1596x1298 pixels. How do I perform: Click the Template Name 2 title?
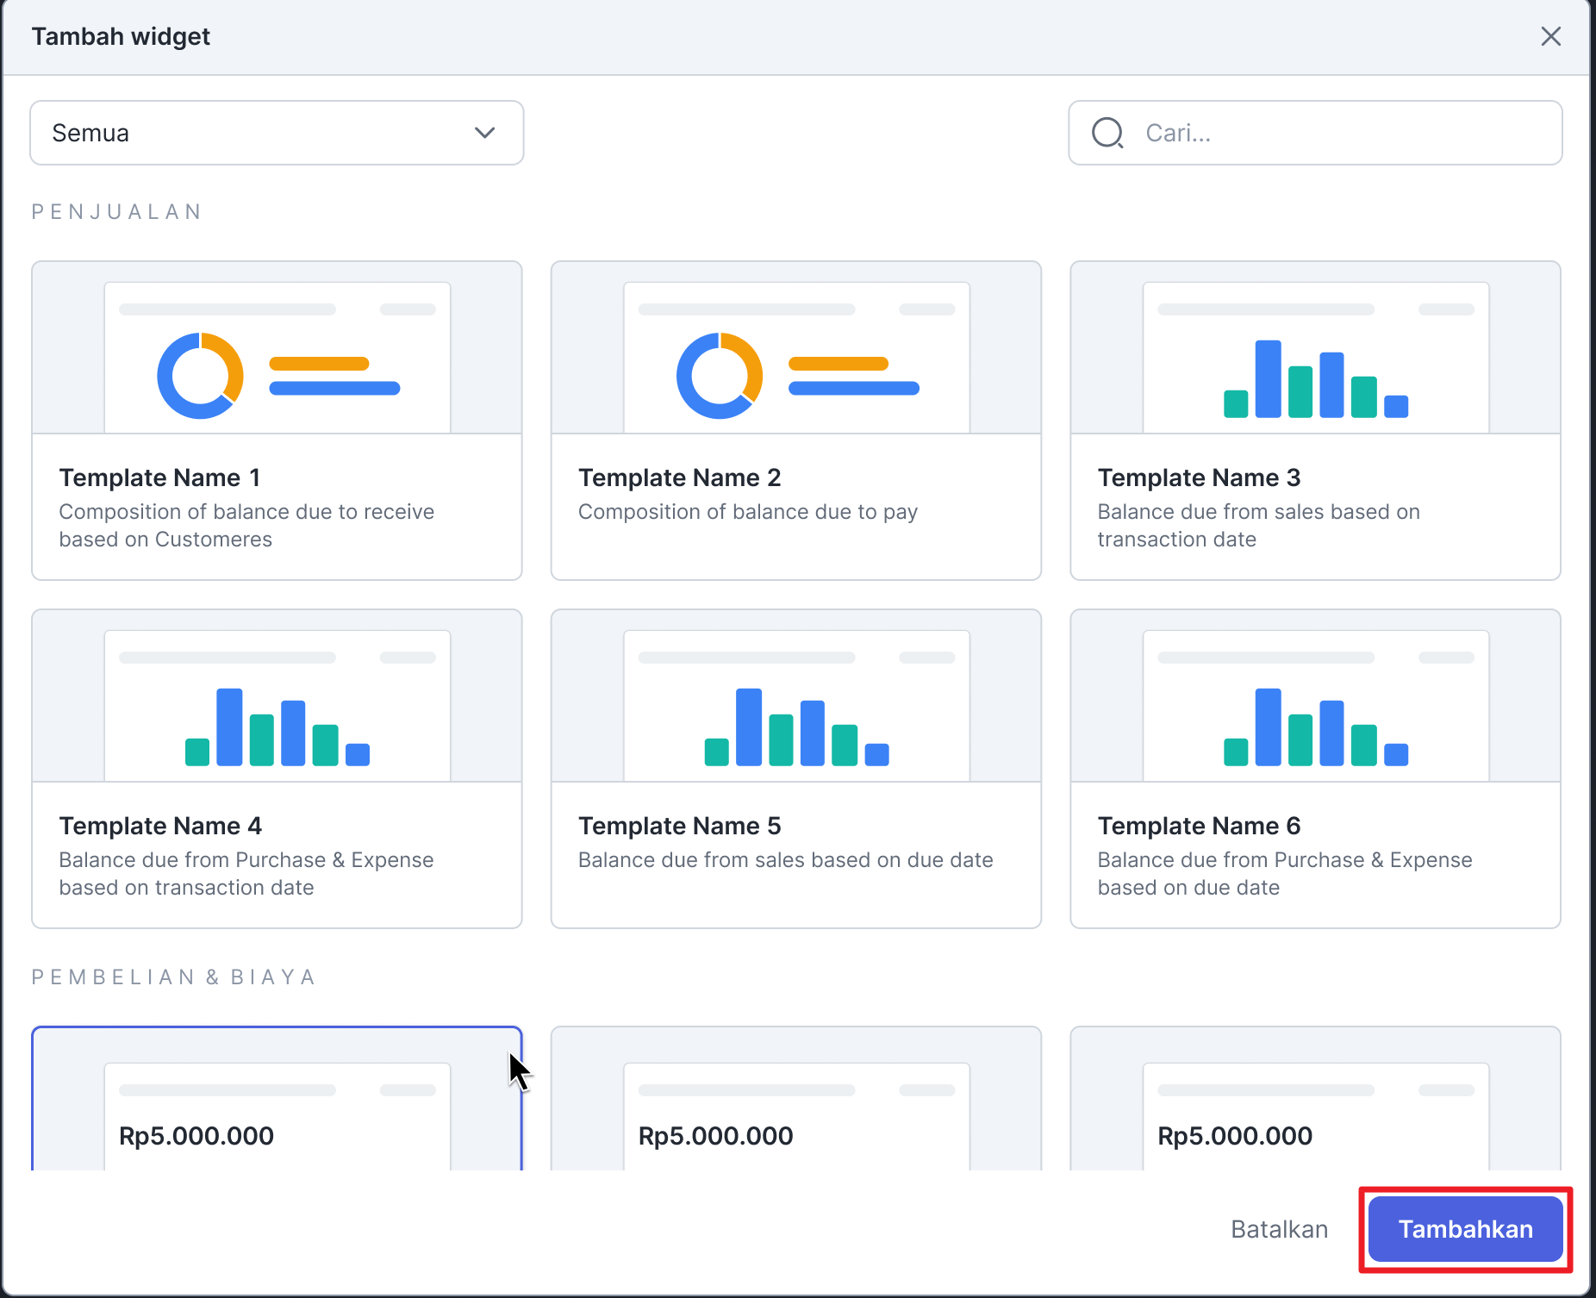(x=679, y=477)
